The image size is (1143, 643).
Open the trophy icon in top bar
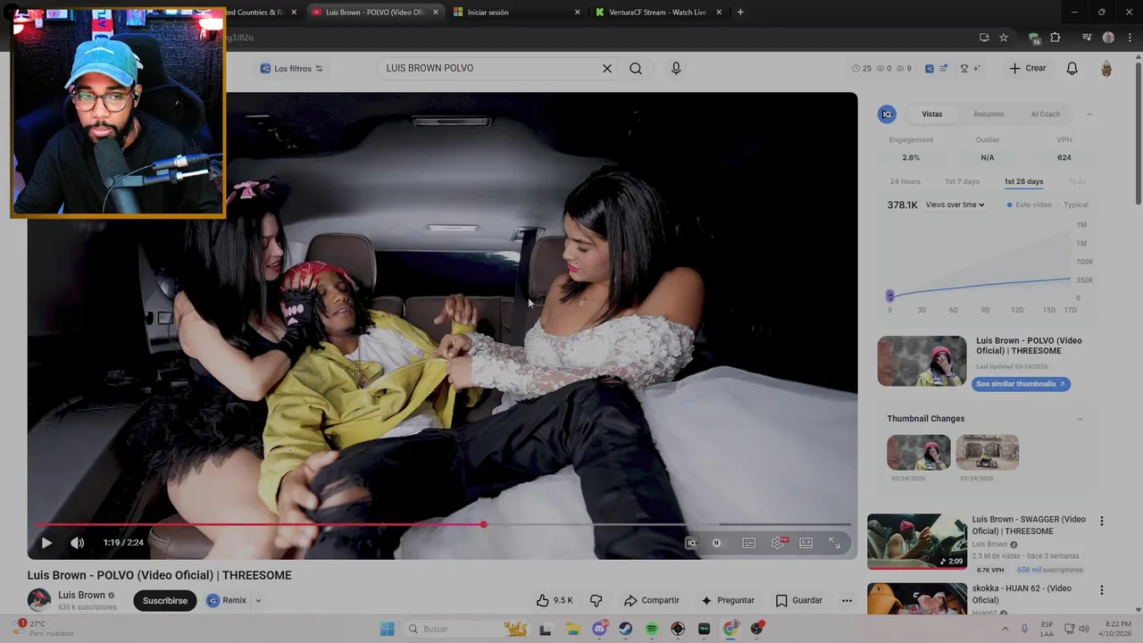click(964, 69)
